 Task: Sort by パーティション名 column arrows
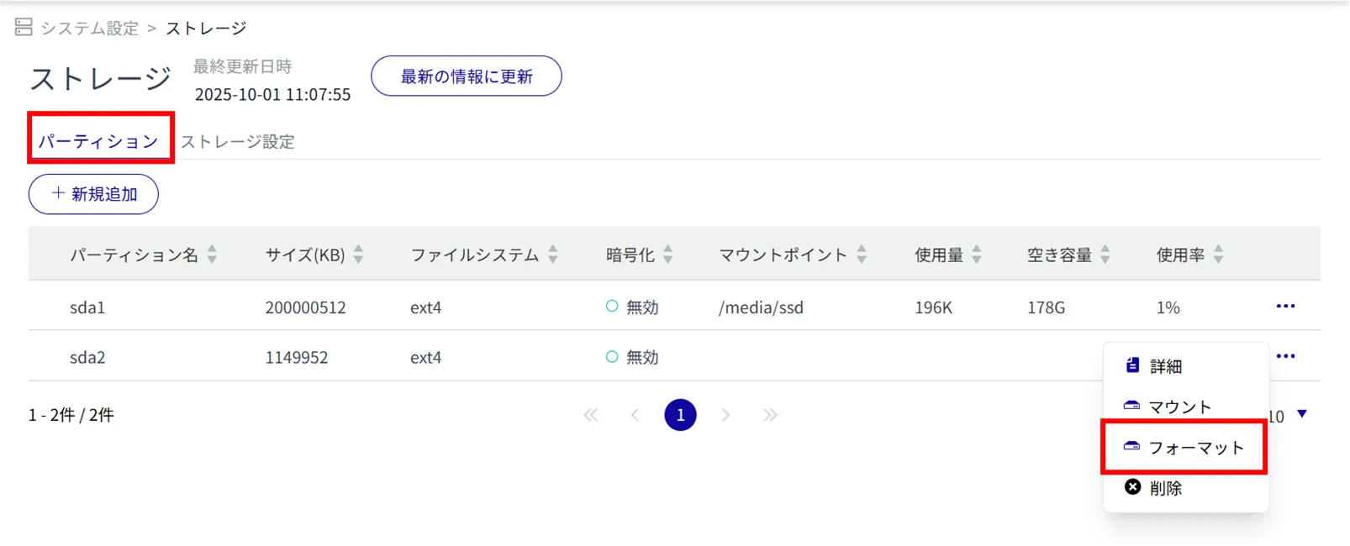tap(212, 255)
